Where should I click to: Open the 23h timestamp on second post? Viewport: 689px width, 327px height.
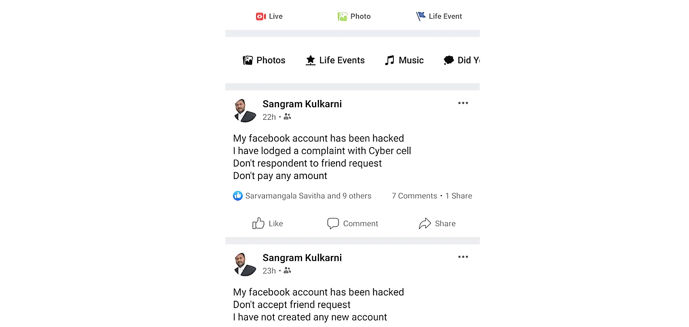(269, 271)
